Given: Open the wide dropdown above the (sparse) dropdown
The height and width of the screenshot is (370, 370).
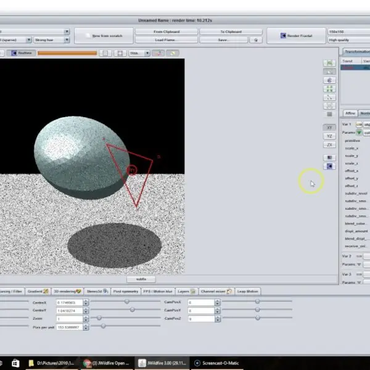Looking at the screenshot, I should (35, 31).
